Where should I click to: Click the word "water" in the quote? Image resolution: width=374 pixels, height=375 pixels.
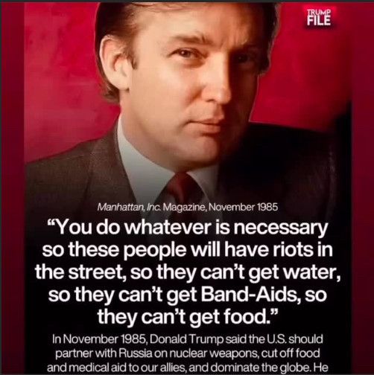pyautogui.click(x=312, y=273)
